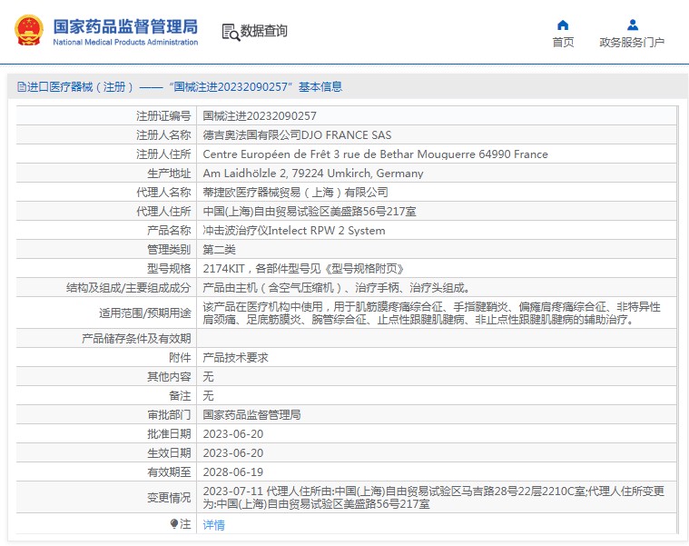Click the 审批部门 row label
The width and height of the screenshot is (689, 546).
pyautogui.click(x=169, y=414)
